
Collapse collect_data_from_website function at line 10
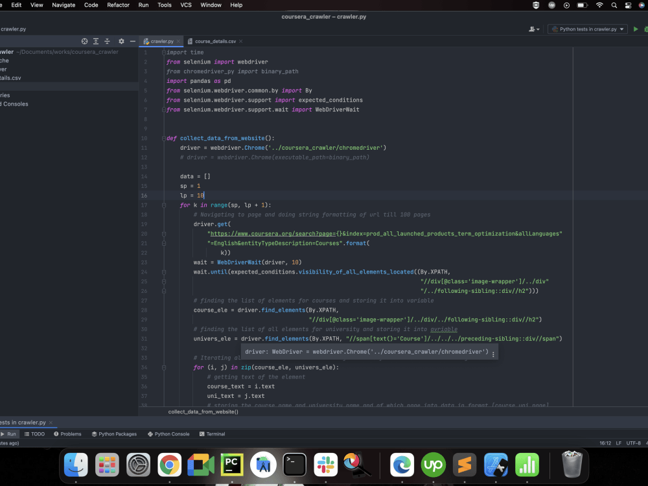coord(164,138)
